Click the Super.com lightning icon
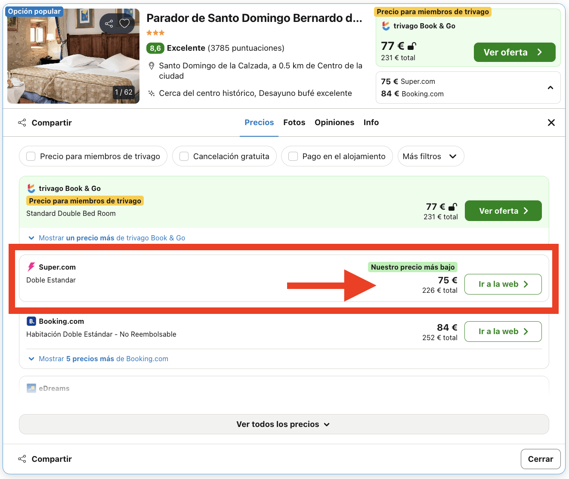 pos(31,267)
